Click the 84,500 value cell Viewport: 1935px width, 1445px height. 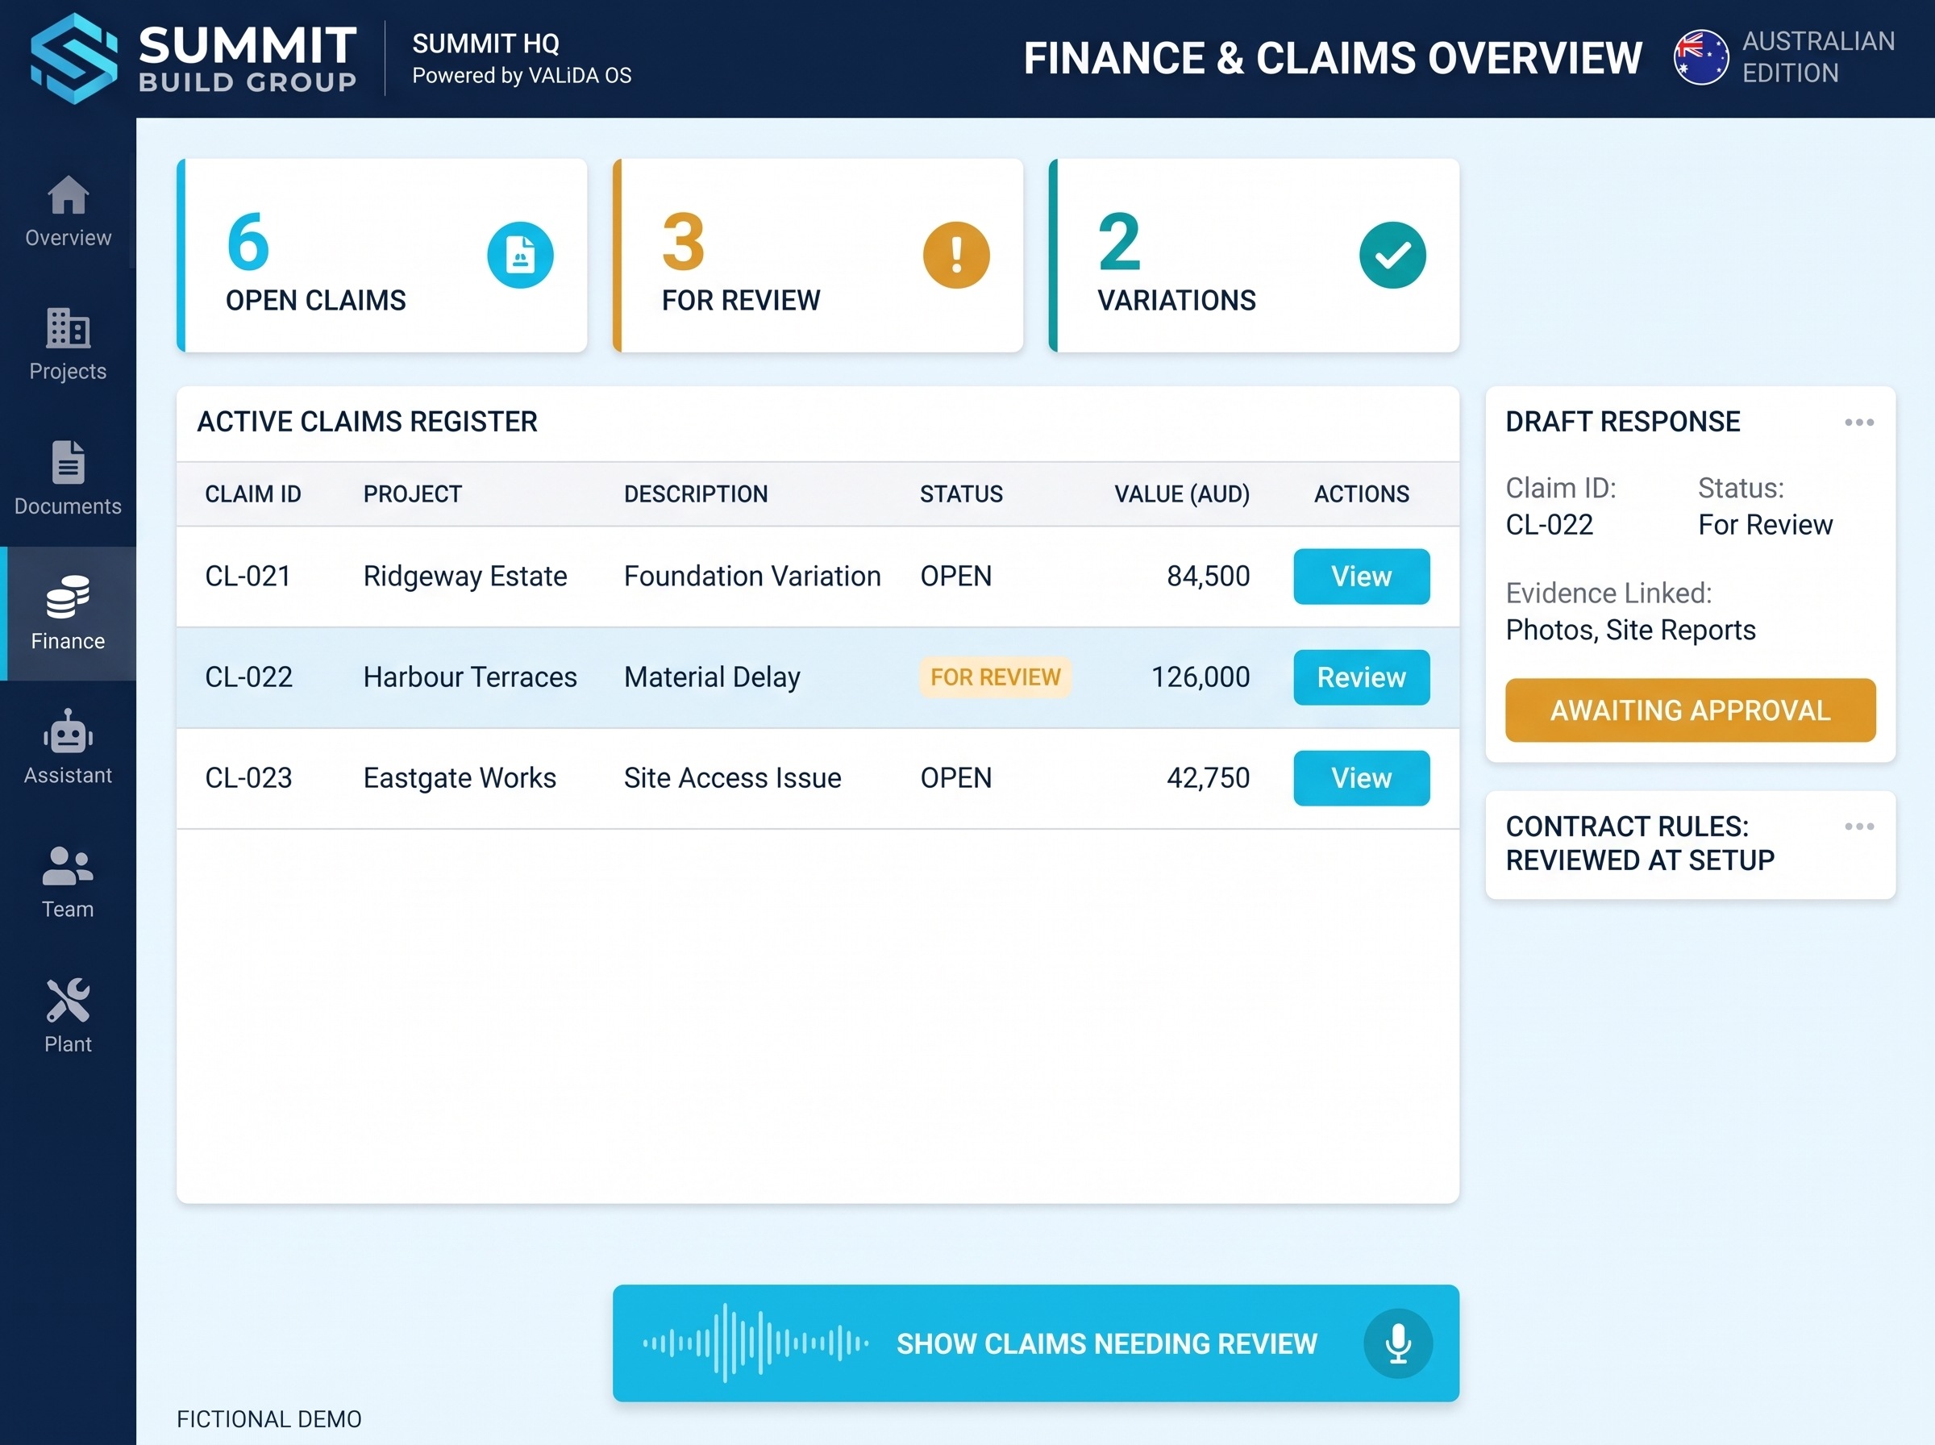pyautogui.click(x=1208, y=577)
